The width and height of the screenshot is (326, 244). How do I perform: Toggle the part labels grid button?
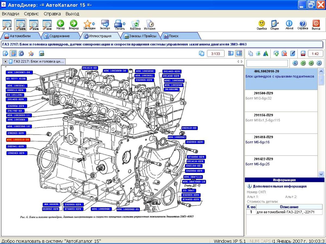point(13,54)
